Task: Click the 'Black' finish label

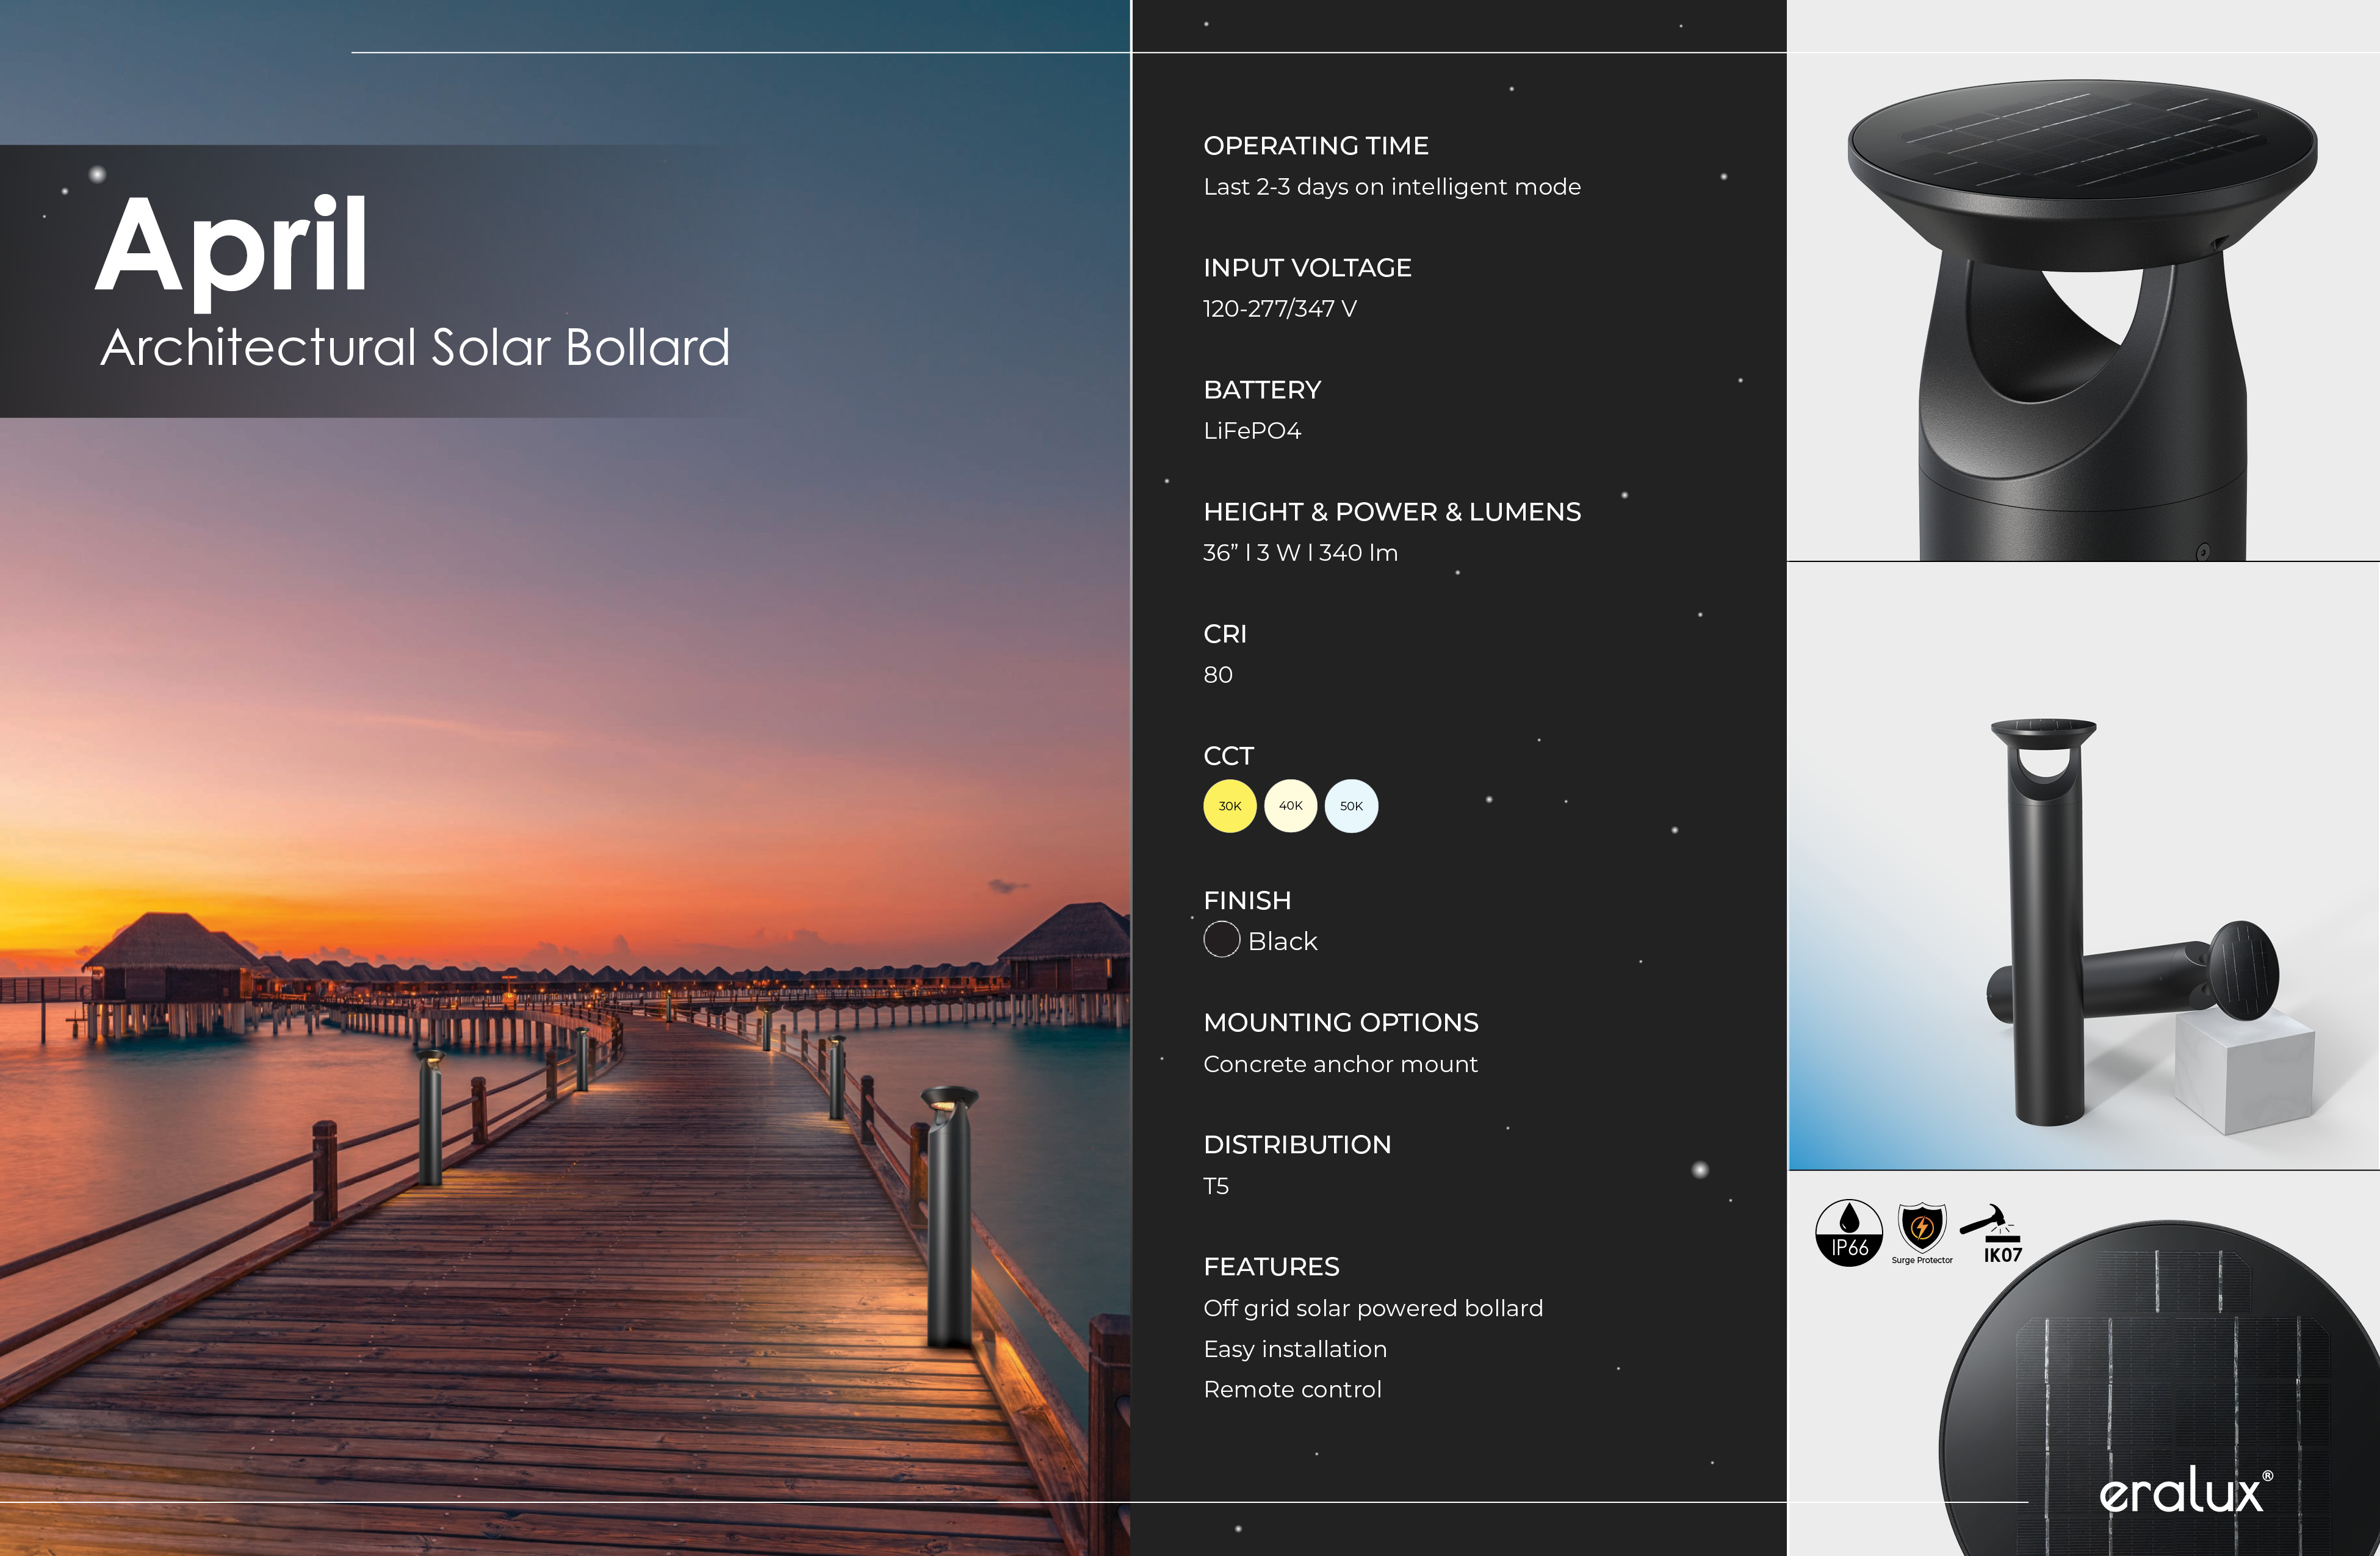Action: (1283, 942)
